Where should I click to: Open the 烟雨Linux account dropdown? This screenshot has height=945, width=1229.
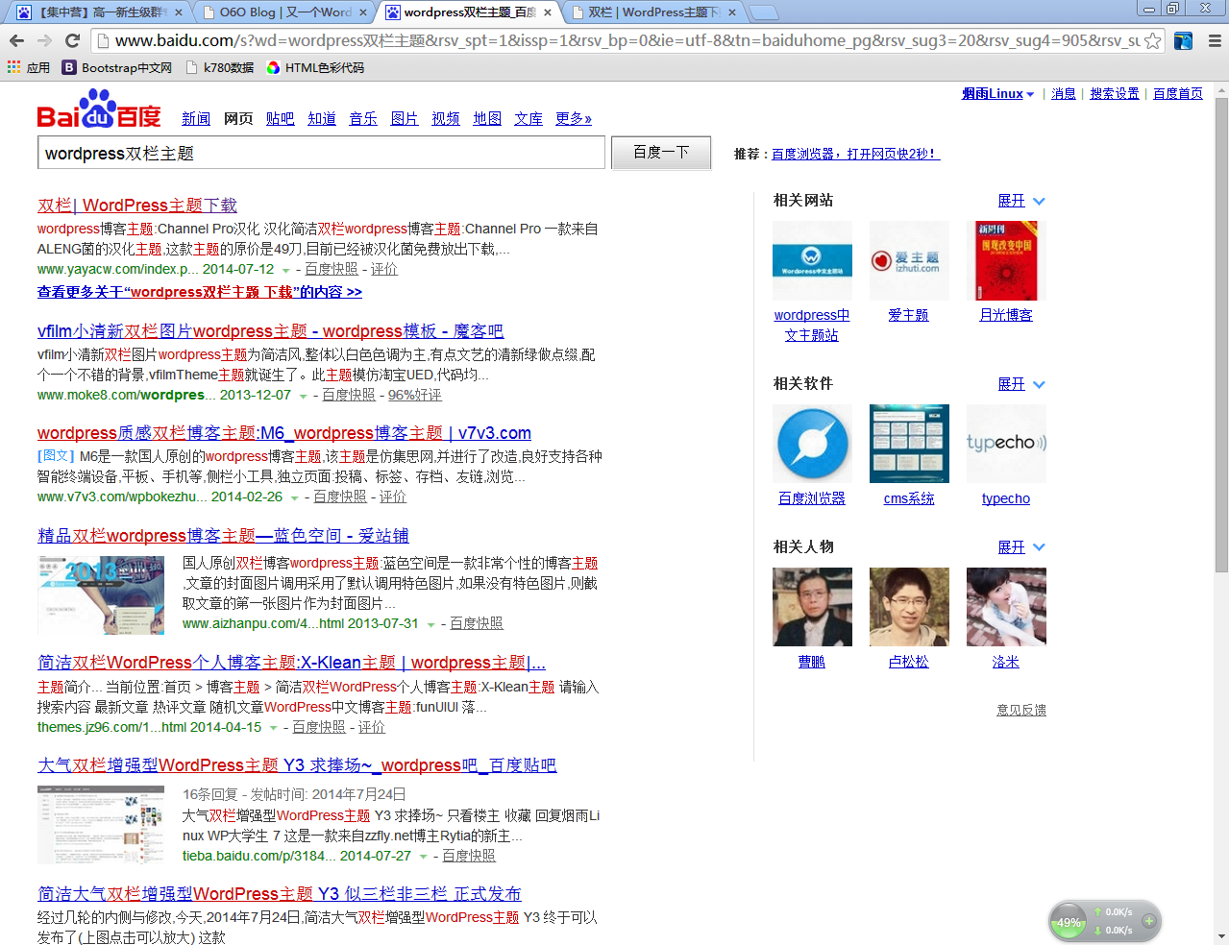[x=997, y=93]
